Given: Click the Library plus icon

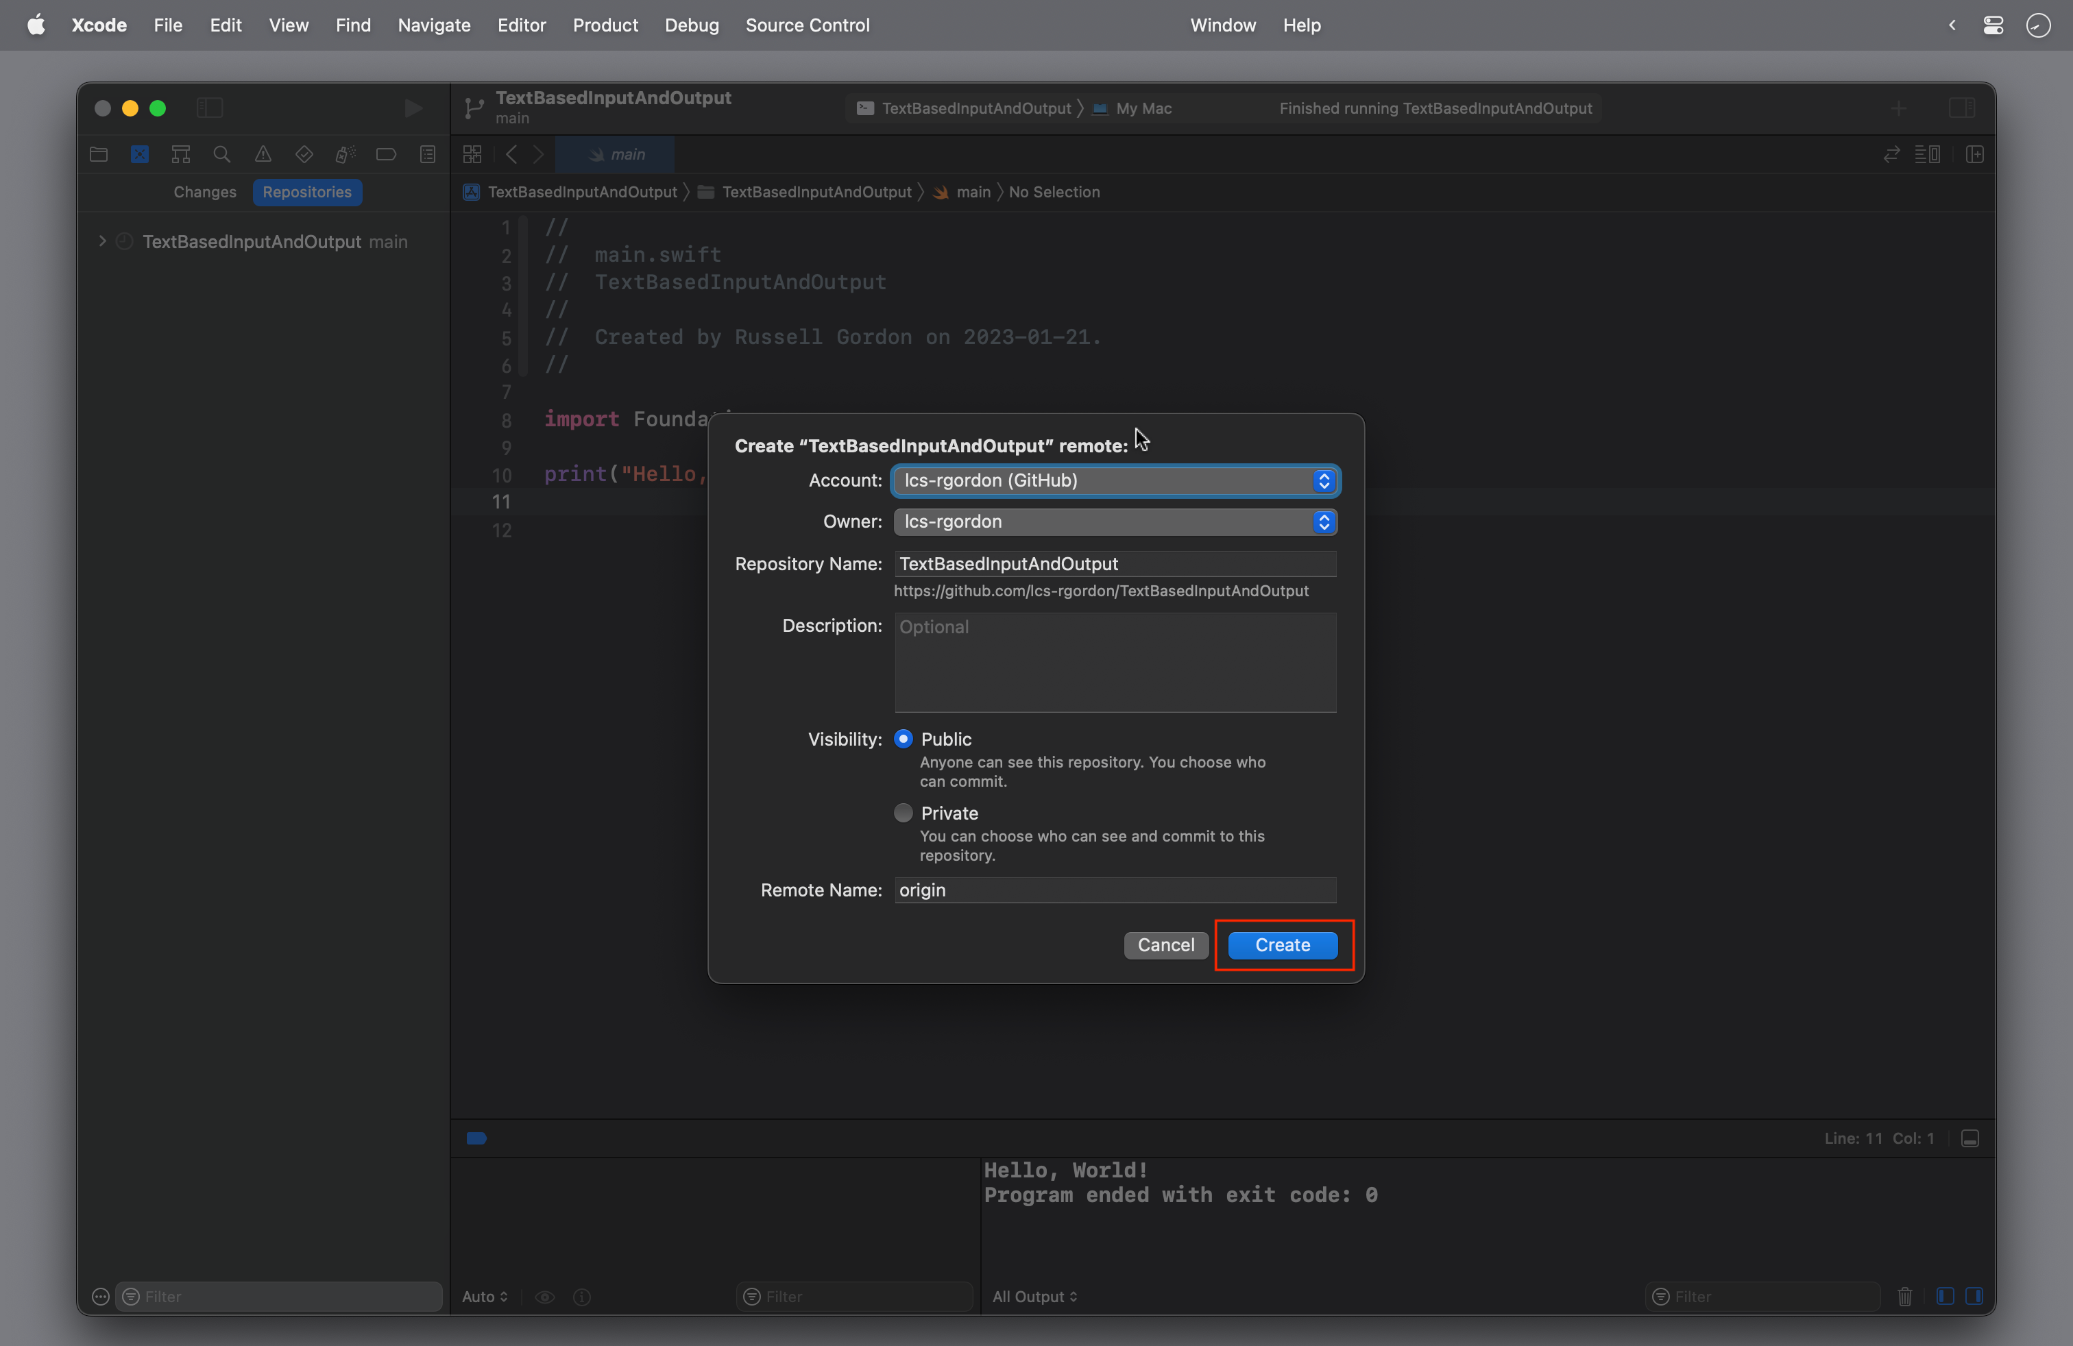Looking at the screenshot, I should 1898,108.
